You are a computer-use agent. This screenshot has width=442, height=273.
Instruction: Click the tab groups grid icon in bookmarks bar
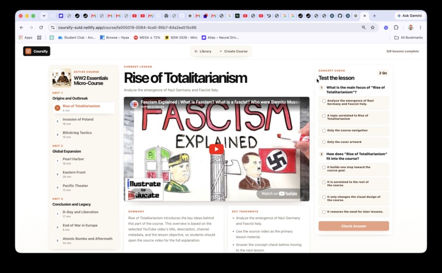(x=39, y=37)
